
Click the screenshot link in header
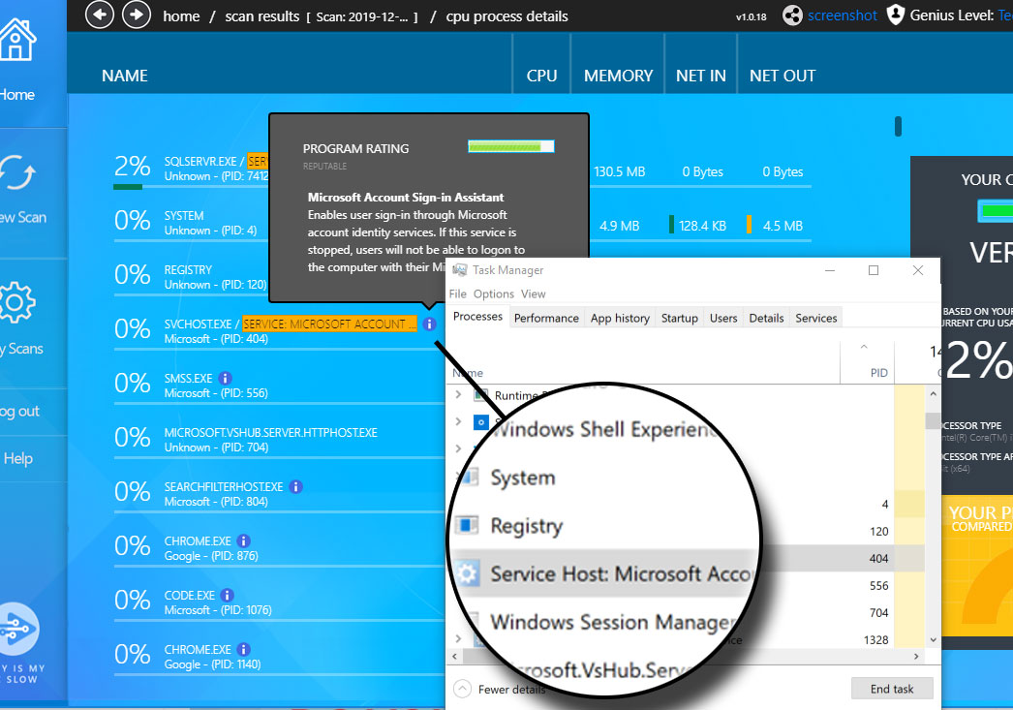click(x=843, y=15)
